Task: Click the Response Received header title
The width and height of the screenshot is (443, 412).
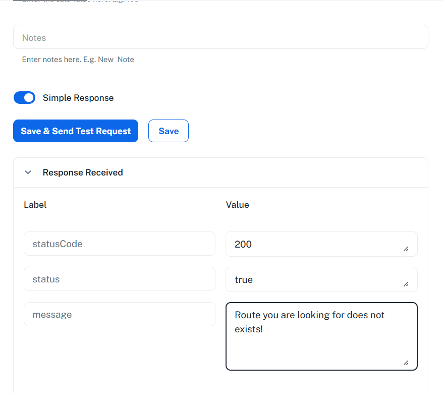Action: click(83, 172)
